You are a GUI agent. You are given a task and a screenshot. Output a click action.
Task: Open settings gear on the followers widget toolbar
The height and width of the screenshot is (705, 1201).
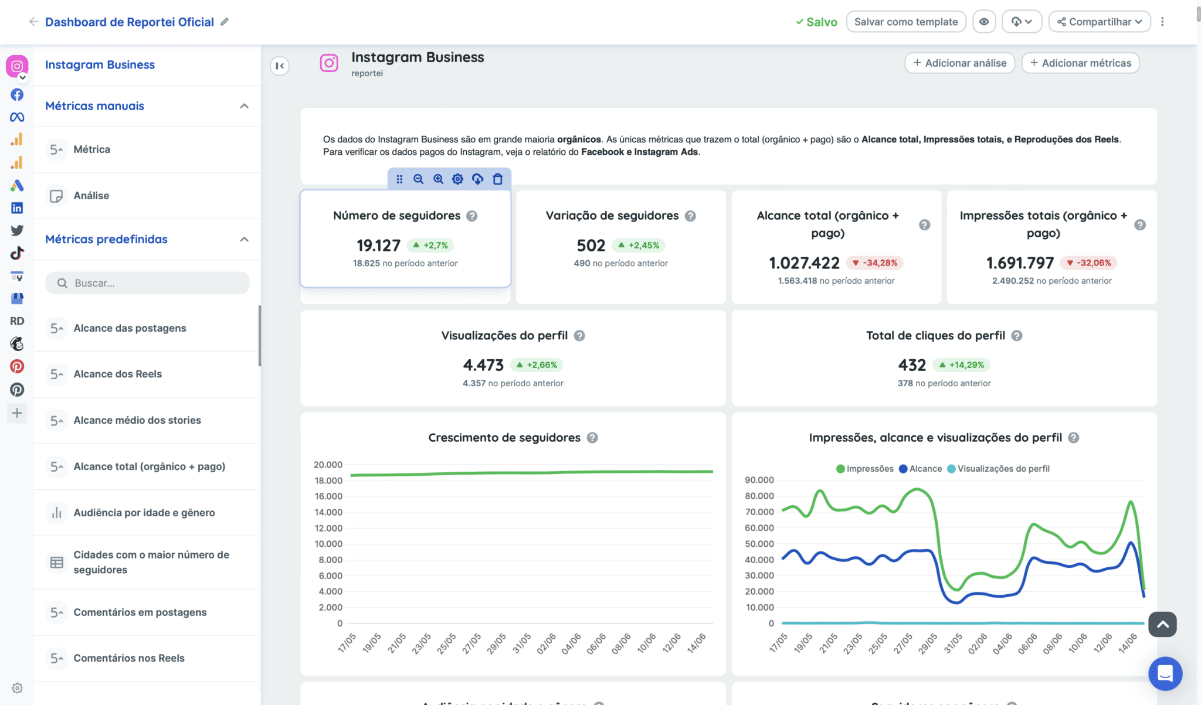[x=457, y=179]
